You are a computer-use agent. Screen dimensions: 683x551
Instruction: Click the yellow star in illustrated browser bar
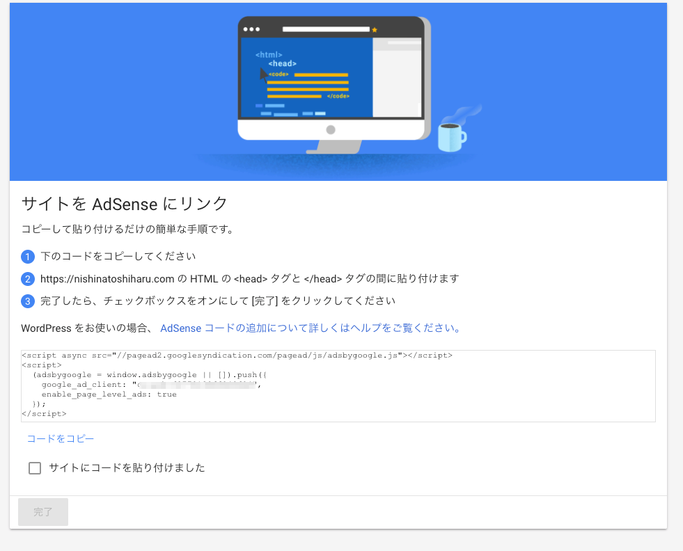[375, 30]
